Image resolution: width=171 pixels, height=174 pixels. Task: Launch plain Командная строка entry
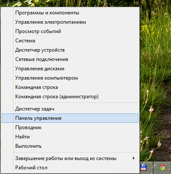70,87
